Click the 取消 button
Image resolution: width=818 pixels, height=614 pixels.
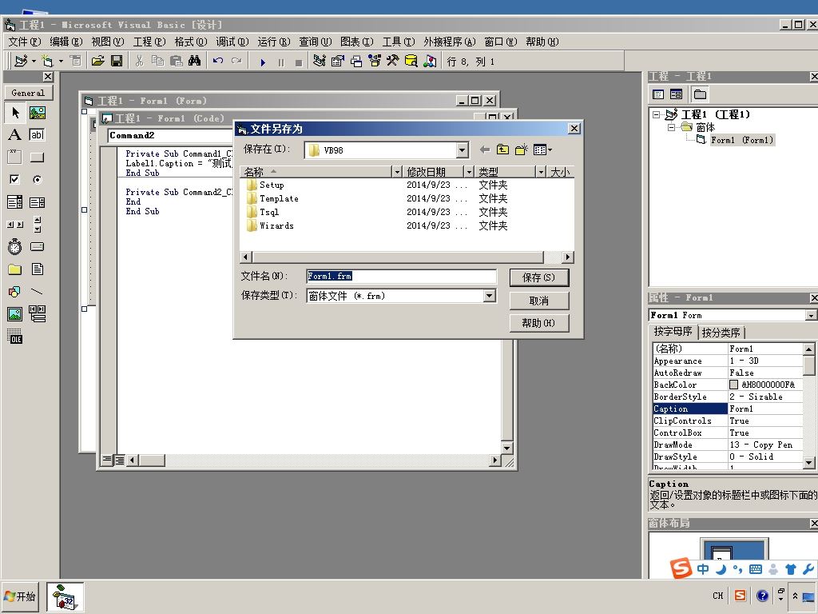pos(539,301)
